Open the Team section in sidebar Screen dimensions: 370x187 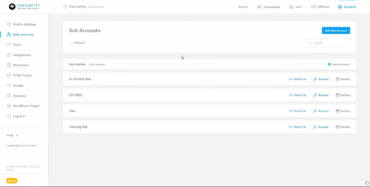[17, 45]
